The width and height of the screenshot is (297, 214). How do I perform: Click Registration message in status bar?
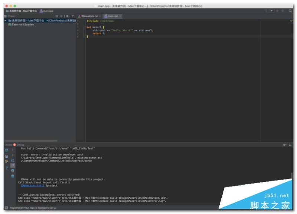(33, 208)
